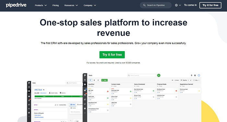Click the Add products link

[43, 93]
